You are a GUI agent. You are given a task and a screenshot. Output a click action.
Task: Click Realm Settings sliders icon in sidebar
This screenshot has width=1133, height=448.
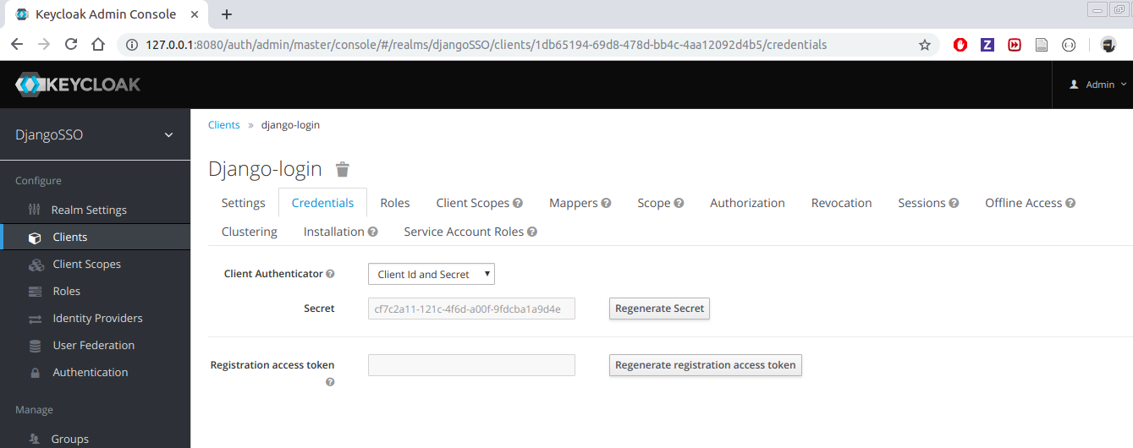(35, 210)
